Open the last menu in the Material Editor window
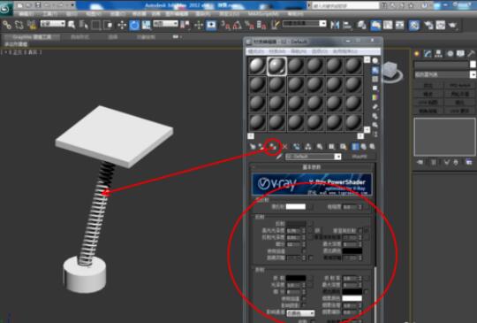 click(344, 51)
